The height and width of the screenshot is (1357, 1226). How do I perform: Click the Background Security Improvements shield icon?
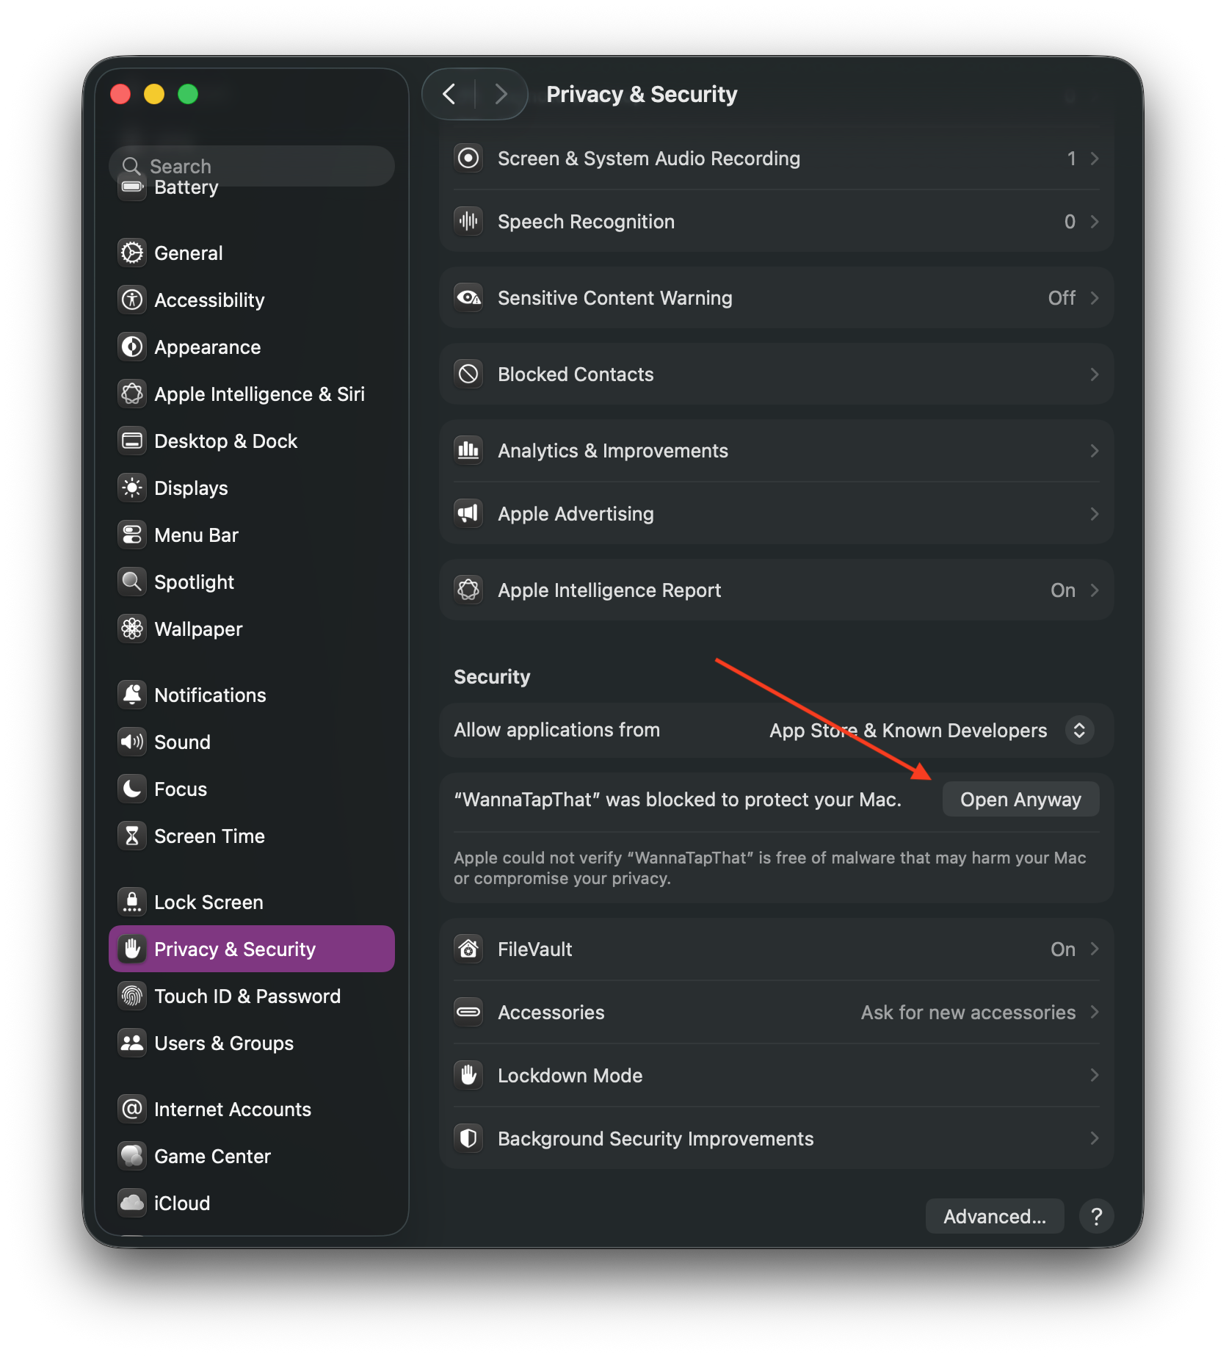click(x=468, y=1138)
